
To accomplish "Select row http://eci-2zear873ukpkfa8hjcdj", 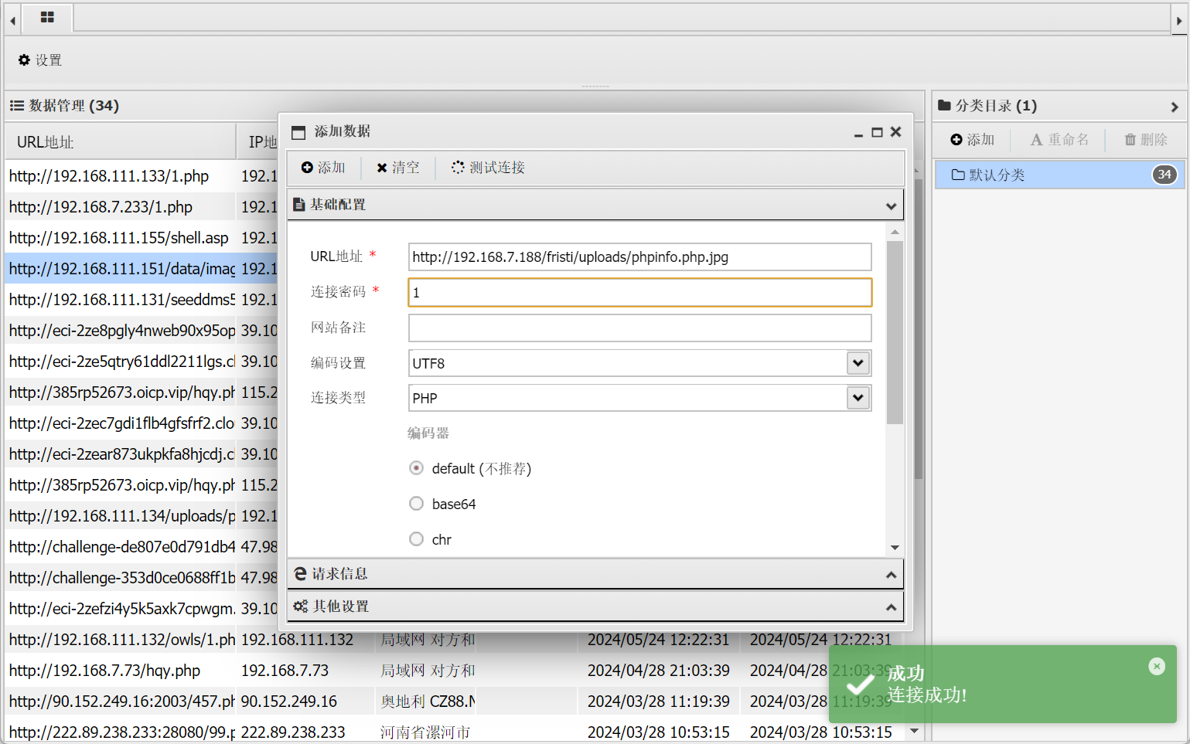I will click(x=121, y=454).
